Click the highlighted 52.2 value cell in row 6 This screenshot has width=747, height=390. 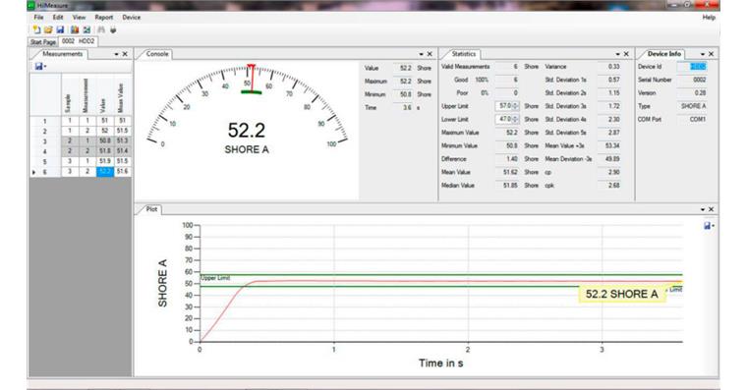[x=105, y=172]
